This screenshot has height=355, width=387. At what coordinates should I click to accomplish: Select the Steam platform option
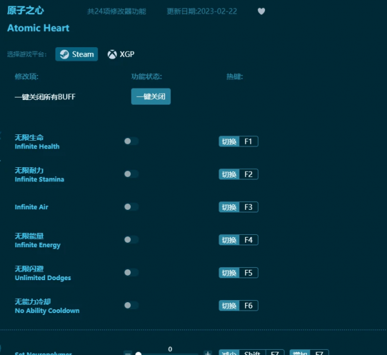(x=77, y=54)
